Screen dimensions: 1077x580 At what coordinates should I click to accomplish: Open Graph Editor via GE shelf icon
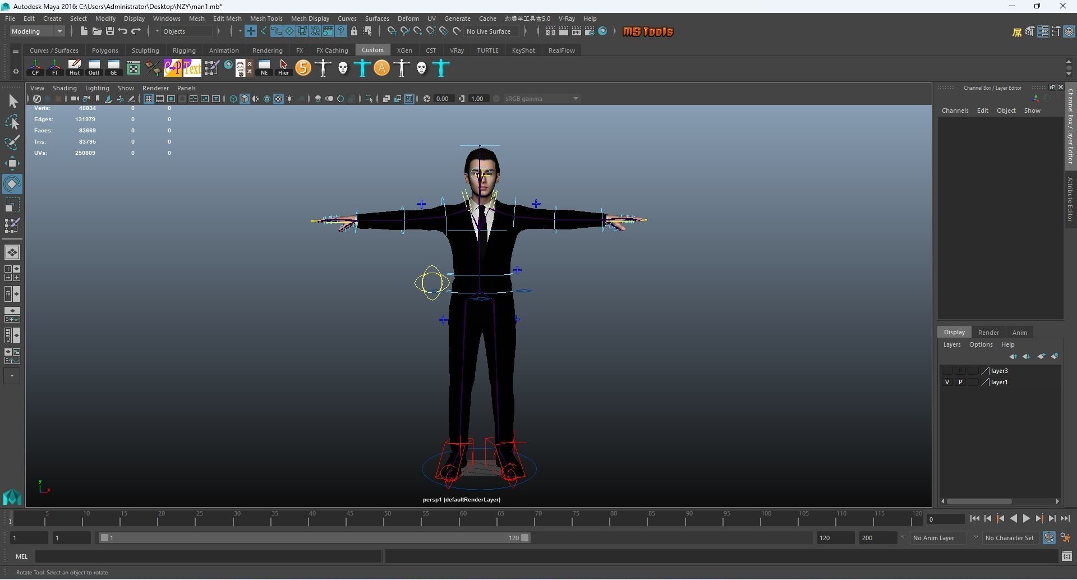point(113,68)
